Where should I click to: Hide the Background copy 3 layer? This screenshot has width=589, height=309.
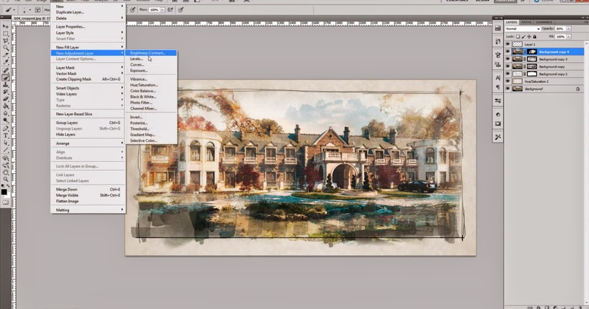click(x=508, y=59)
